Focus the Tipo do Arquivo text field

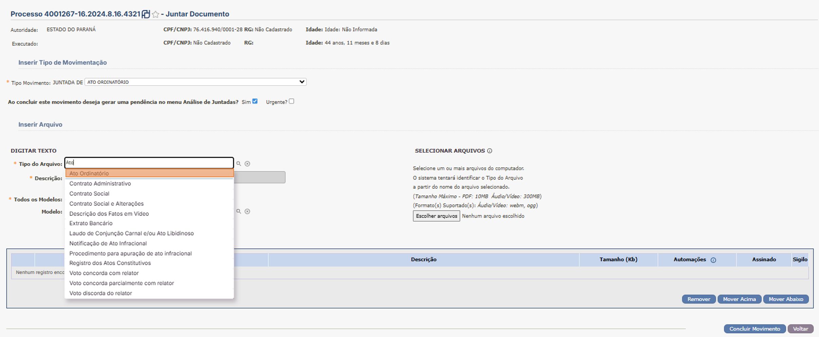pyautogui.click(x=149, y=163)
